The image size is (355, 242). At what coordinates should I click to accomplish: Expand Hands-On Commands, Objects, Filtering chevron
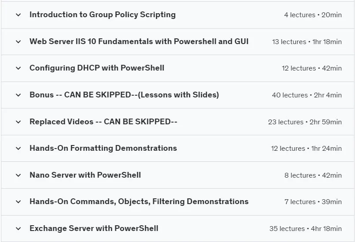(19, 202)
